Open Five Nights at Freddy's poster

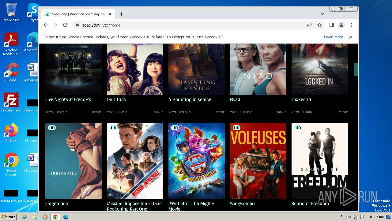point(73,69)
